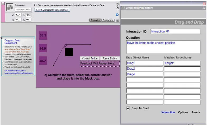Click the Drag and Drop Component title
The height and width of the screenshot is (127, 207).
(12, 42)
